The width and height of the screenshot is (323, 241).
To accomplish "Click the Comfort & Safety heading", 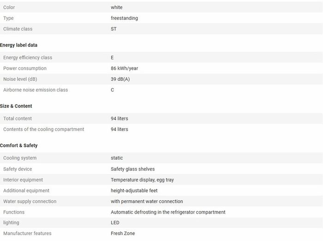I will coord(19,145).
